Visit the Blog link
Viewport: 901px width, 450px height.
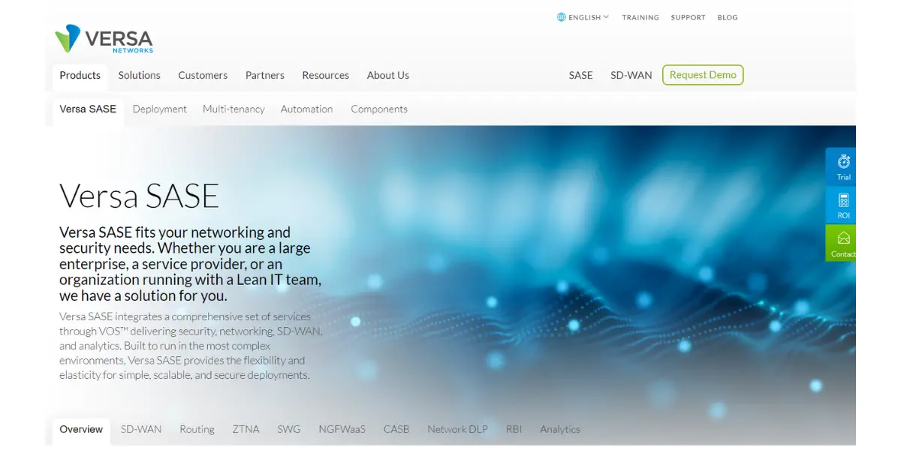click(728, 17)
